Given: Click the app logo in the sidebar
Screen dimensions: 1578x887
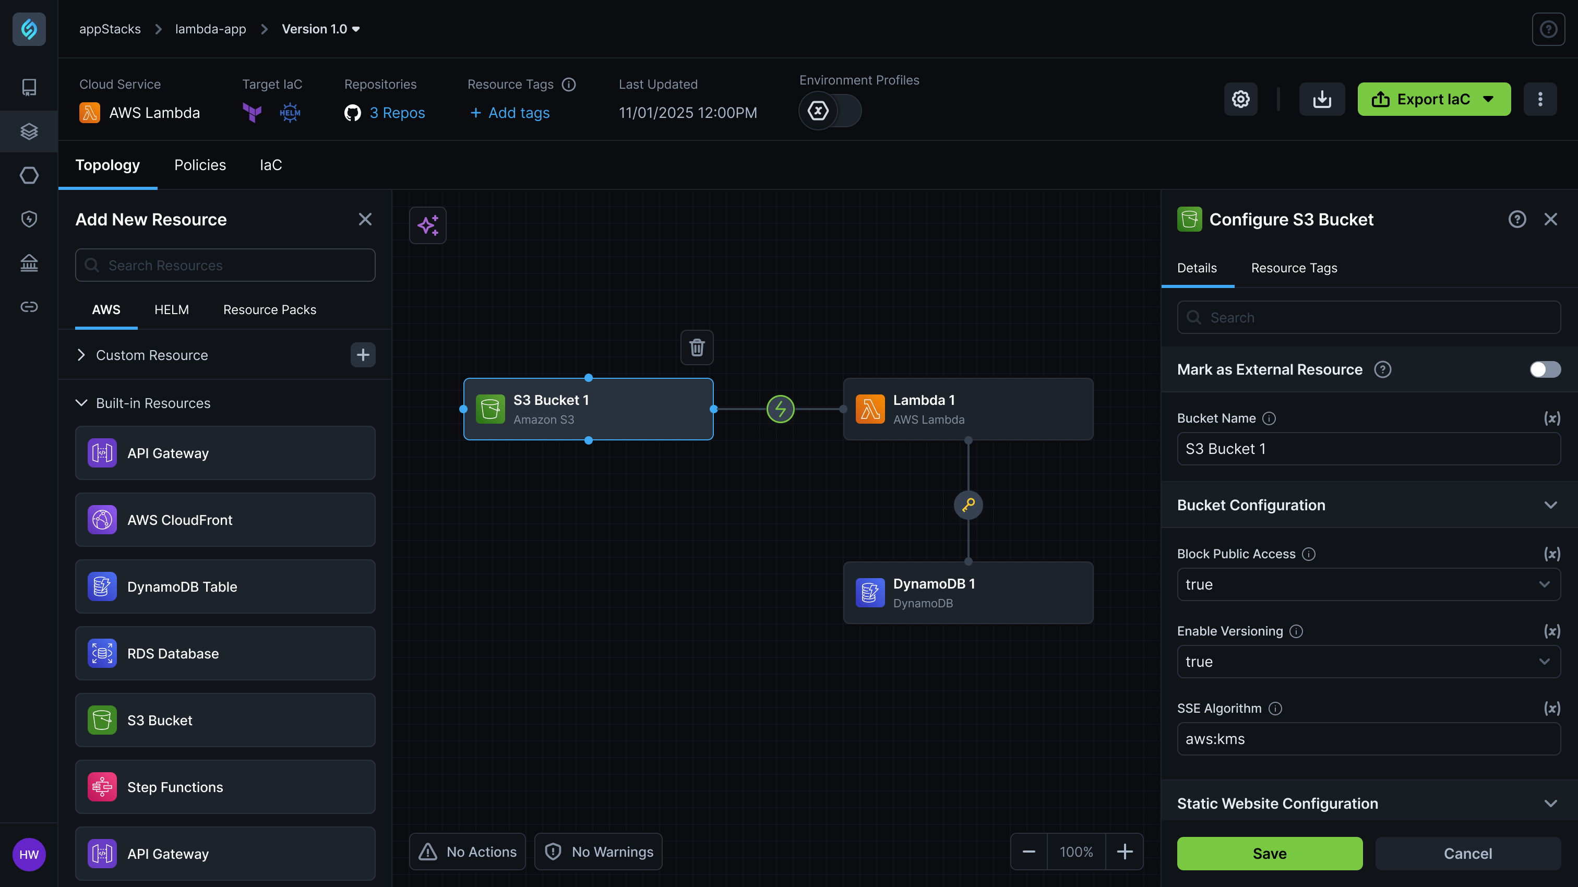Looking at the screenshot, I should [29, 29].
